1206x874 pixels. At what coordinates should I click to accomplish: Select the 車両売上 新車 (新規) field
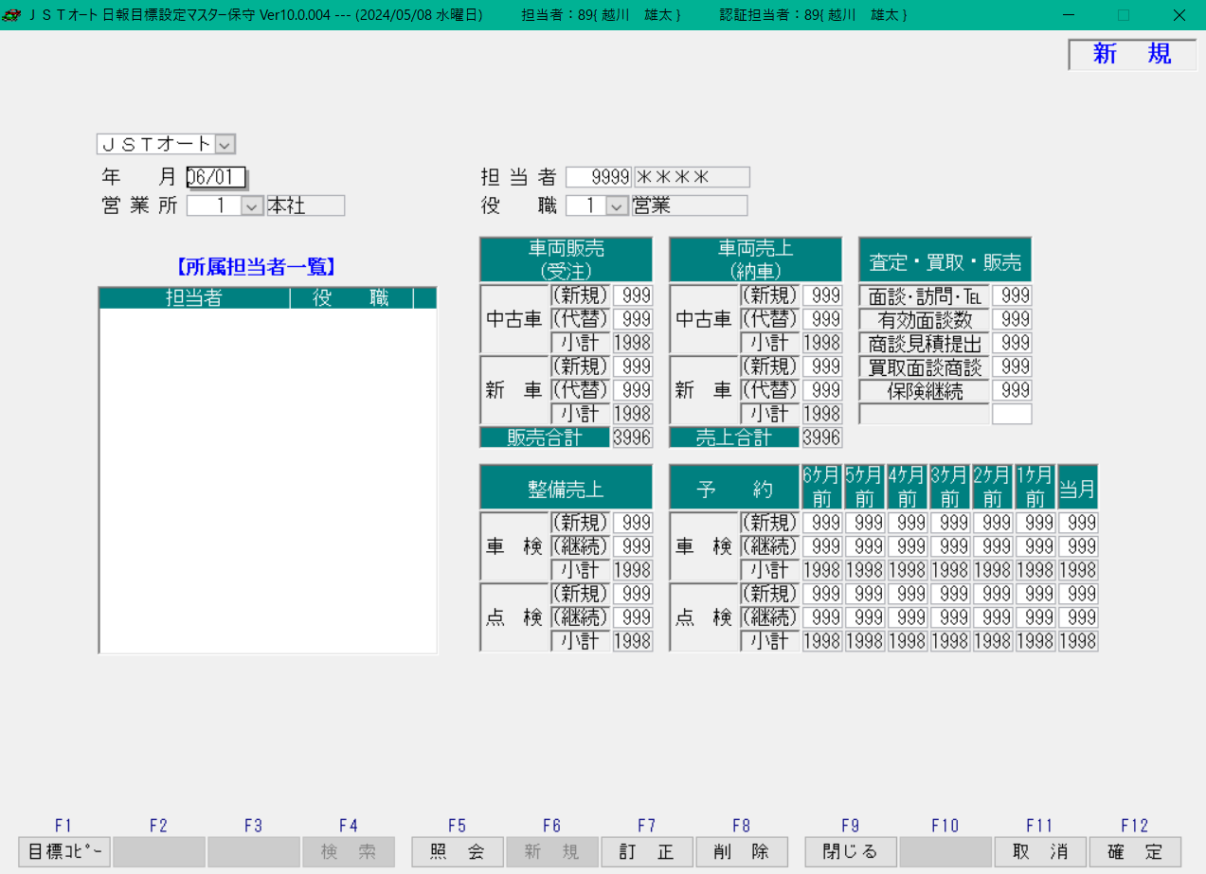(822, 366)
